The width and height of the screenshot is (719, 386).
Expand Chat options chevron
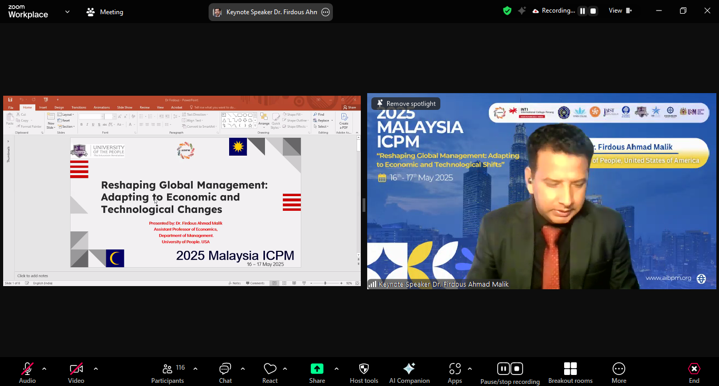[243, 369]
